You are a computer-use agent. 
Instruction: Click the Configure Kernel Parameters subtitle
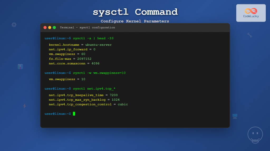[x=135, y=21]
